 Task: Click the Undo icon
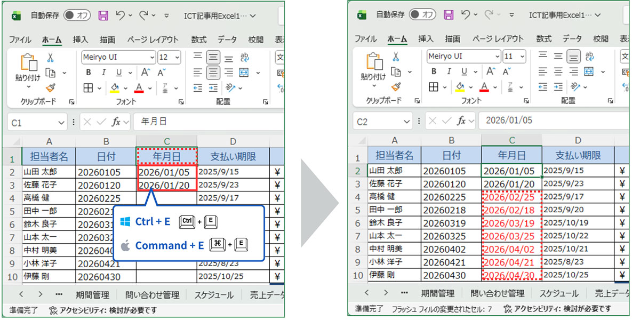pos(122,15)
